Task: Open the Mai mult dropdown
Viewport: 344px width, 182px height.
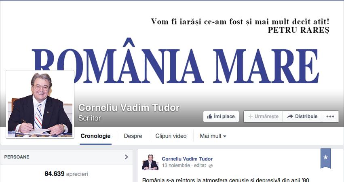Action: pos(213,136)
